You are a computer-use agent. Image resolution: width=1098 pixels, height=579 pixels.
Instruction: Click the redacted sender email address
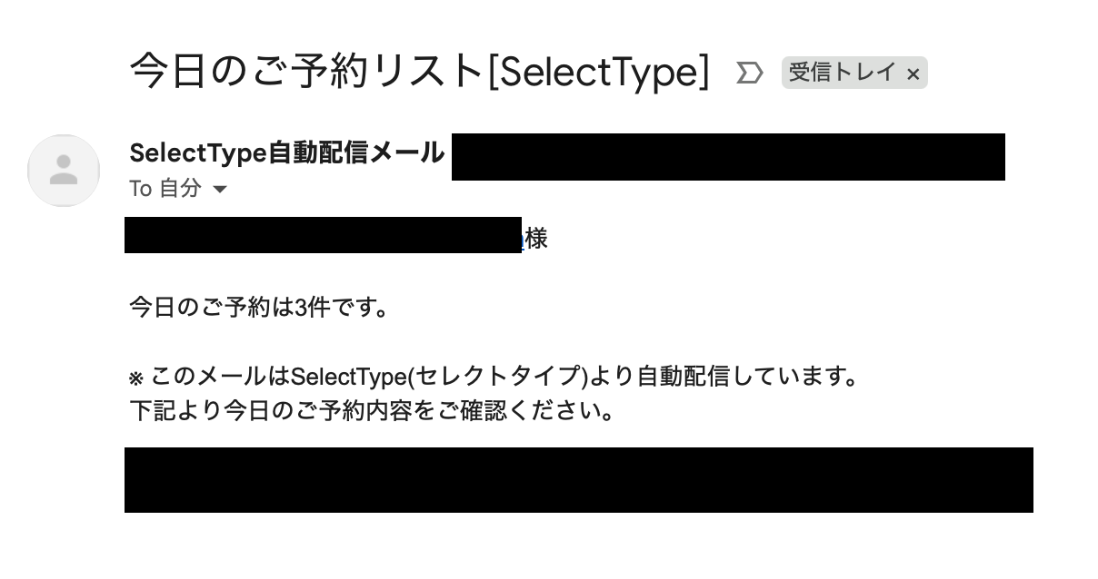727,157
